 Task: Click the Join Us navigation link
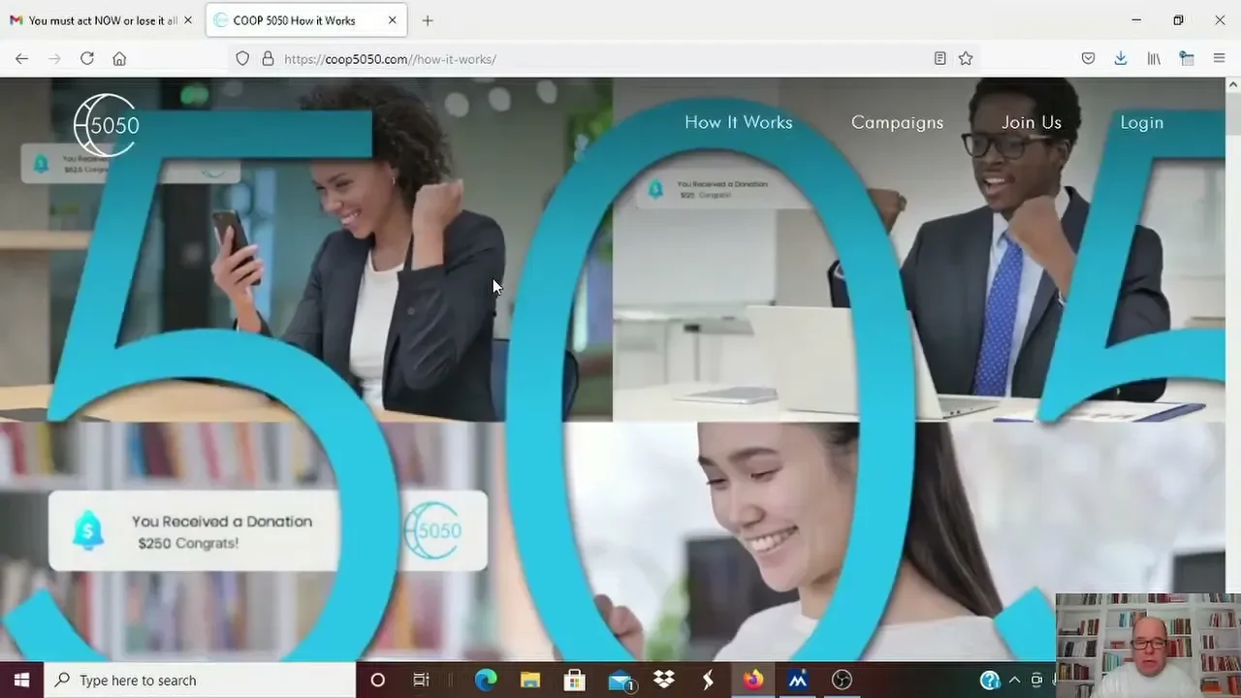tap(1031, 122)
